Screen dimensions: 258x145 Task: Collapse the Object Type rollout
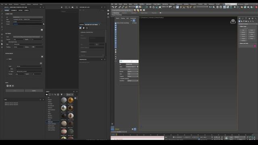click(243, 26)
